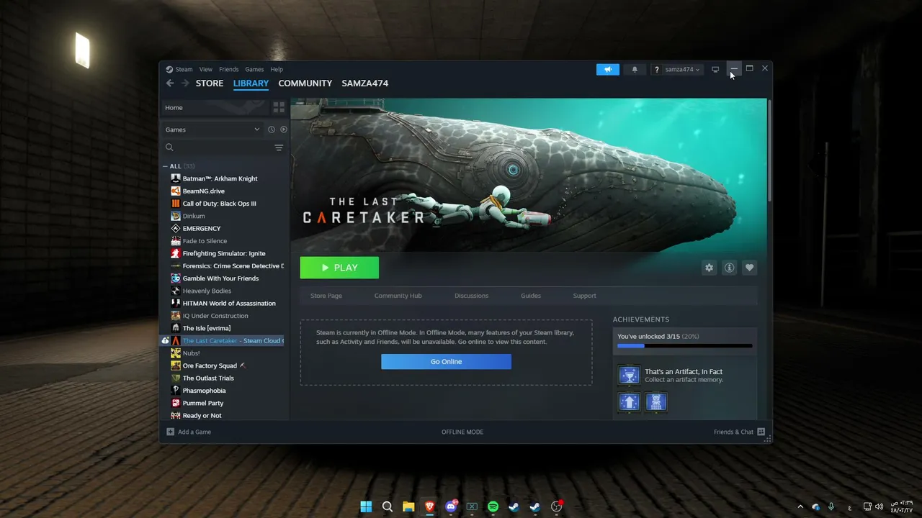922x518 pixels.
Task: Show game info icon
Action: (729, 268)
